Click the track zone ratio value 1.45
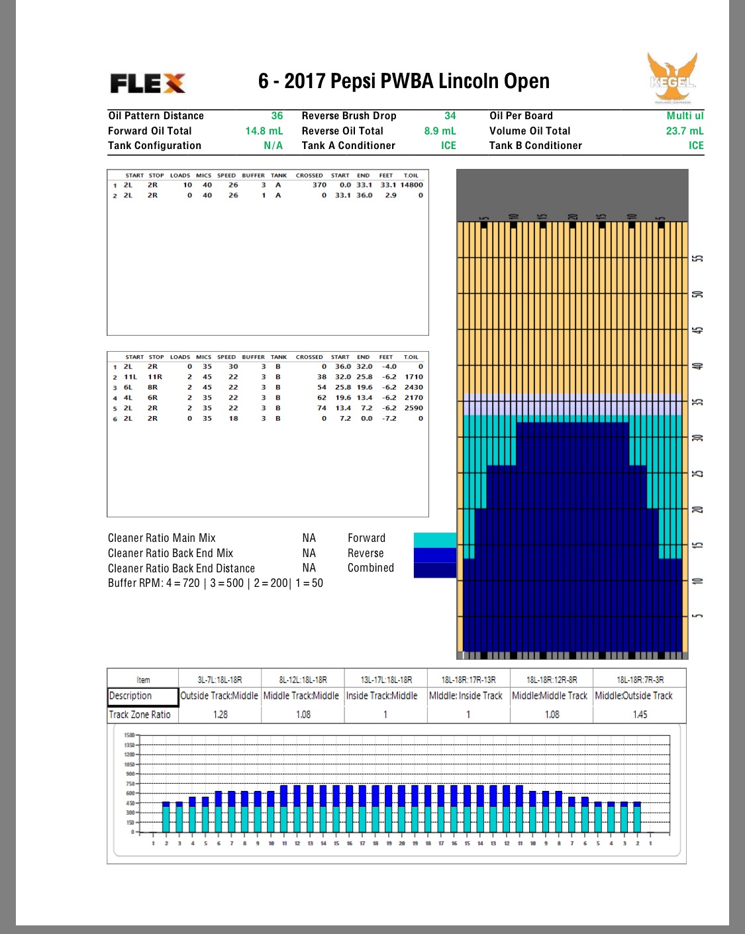This screenshot has width=745, height=934. (x=640, y=715)
